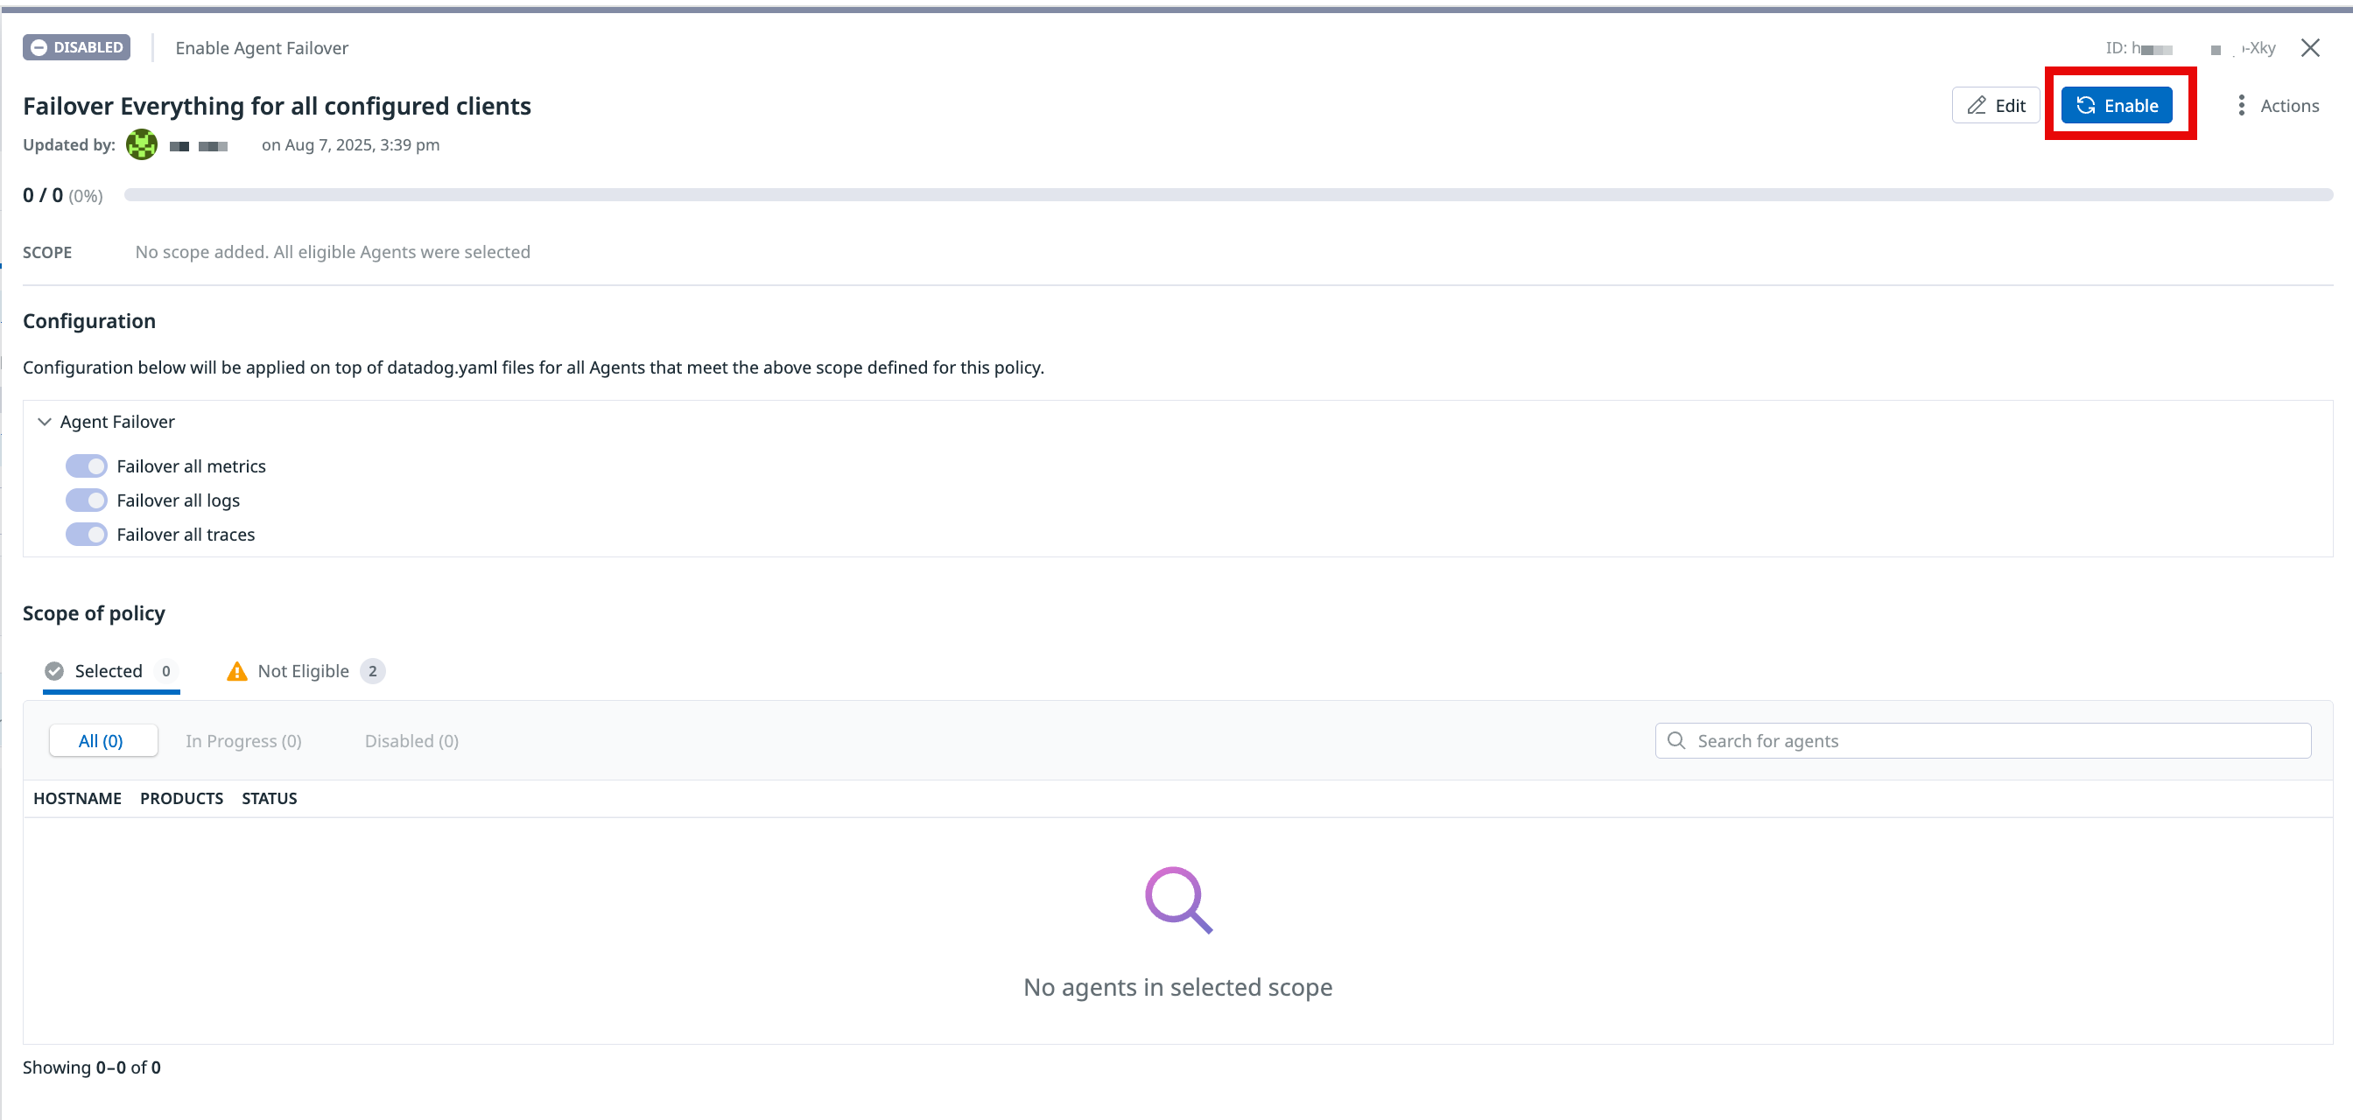Screen dimensions: 2353x1120
Task: Toggle Failover all logs switch
Action: pos(86,500)
